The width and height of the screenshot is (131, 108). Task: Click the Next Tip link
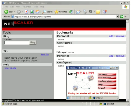[x=45, y=54]
